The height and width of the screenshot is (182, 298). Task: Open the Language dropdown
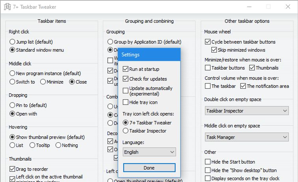pos(149,152)
